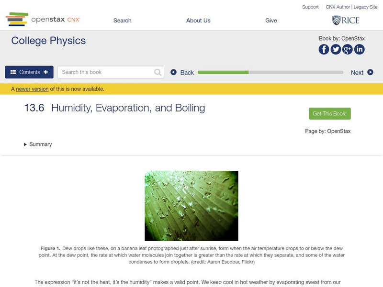Share via the Google Plus icon
The width and height of the screenshot is (383, 287).
pyautogui.click(x=348, y=49)
